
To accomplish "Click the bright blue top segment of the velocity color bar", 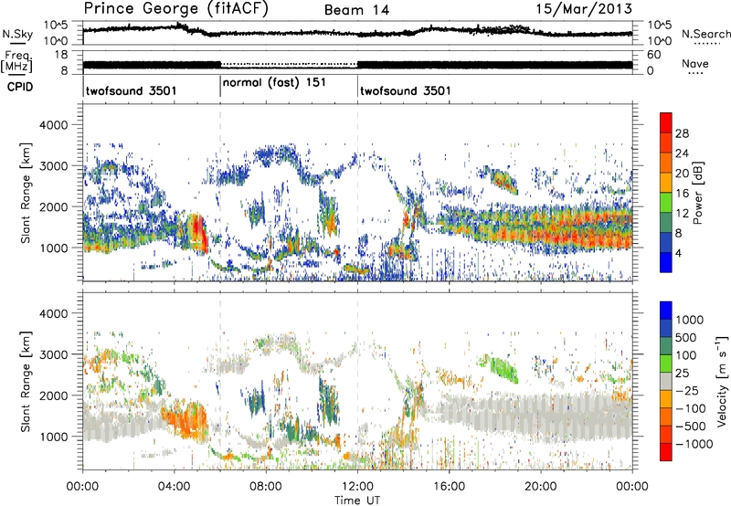I will pyautogui.click(x=666, y=311).
